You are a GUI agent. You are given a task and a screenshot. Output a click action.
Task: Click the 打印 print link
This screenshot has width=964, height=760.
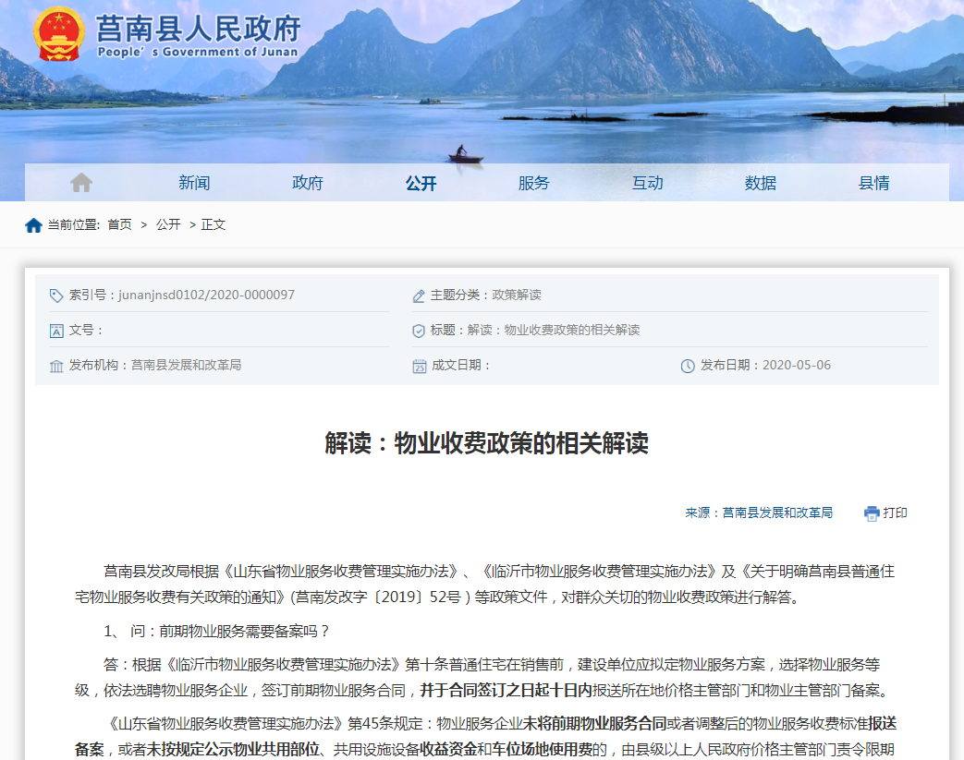[x=895, y=513]
